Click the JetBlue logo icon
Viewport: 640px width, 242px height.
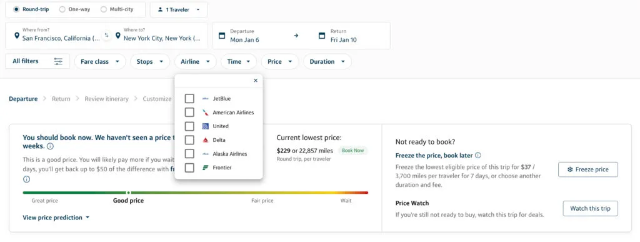206,98
